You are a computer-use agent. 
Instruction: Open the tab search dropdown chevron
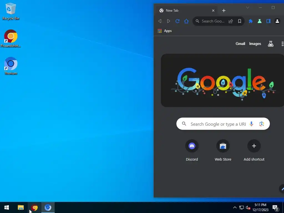[248, 7]
